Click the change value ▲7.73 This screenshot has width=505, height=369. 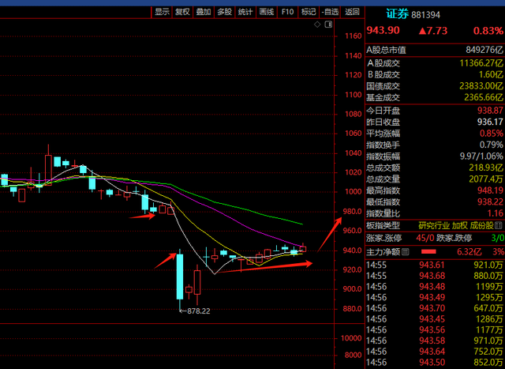[x=433, y=31]
